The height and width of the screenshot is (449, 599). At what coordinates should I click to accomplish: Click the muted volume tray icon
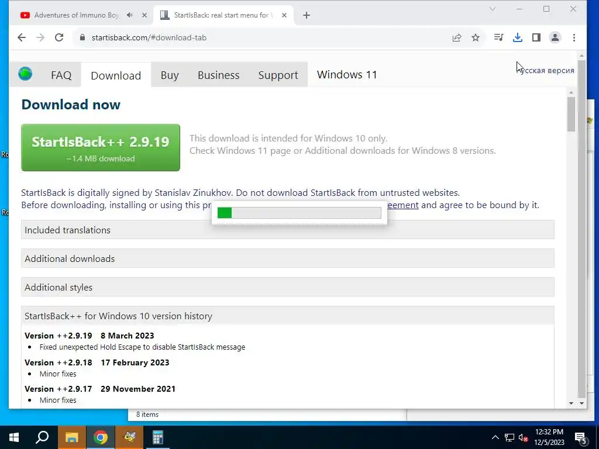click(x=524, y=437)
